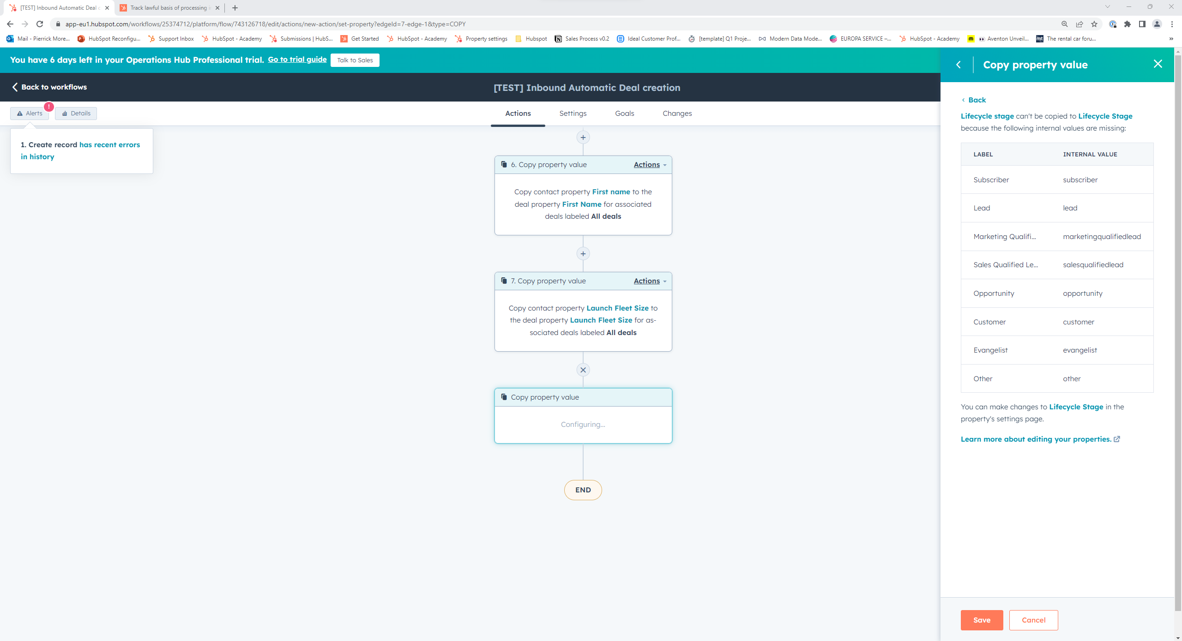The height and width of the screenshot is (641, 1182).
Task: Click the has recent errors in history link
Action: coord(109,144)
